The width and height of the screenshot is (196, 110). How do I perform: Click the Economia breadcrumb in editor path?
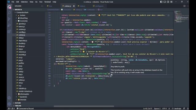tap(66, 9)
